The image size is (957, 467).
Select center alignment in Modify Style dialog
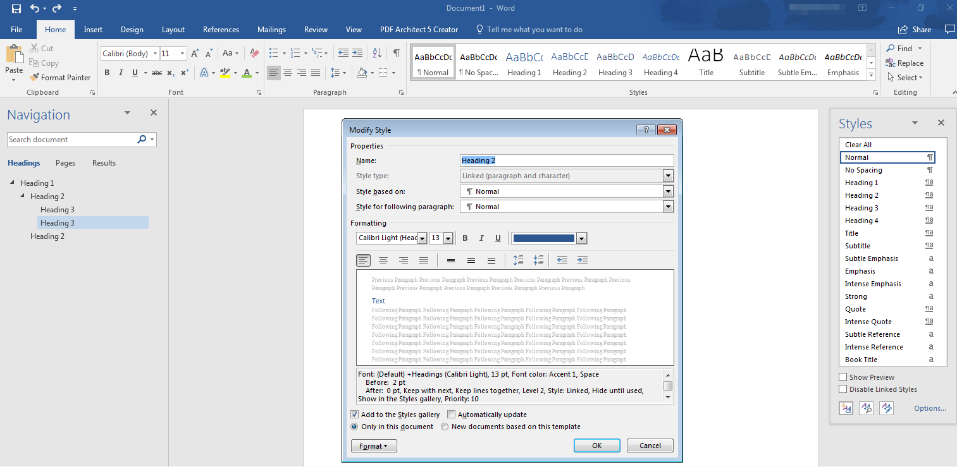383,260
